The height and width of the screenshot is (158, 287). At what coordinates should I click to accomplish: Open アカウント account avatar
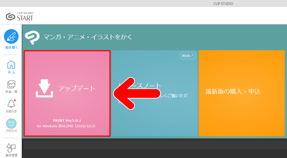point(11,125)
